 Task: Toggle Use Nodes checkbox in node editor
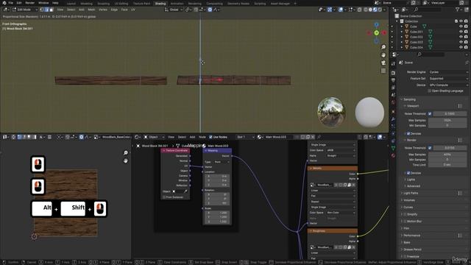(x=210, y=137)
